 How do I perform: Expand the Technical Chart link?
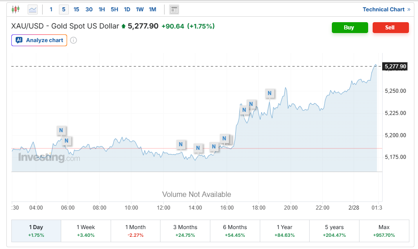pyautogui.click(x=386, y=10)
